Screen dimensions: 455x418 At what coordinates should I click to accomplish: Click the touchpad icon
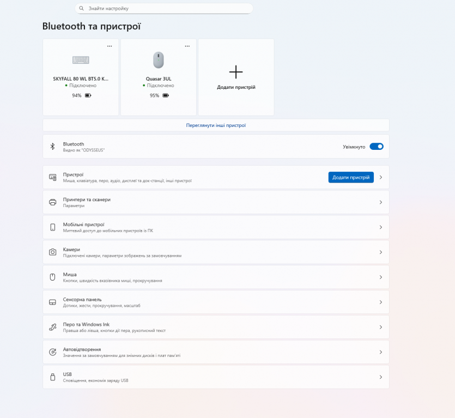(53, 302)
